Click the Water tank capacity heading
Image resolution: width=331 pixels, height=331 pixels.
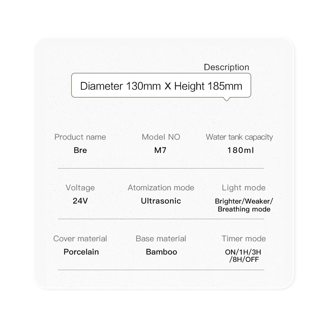coord(239,137)
